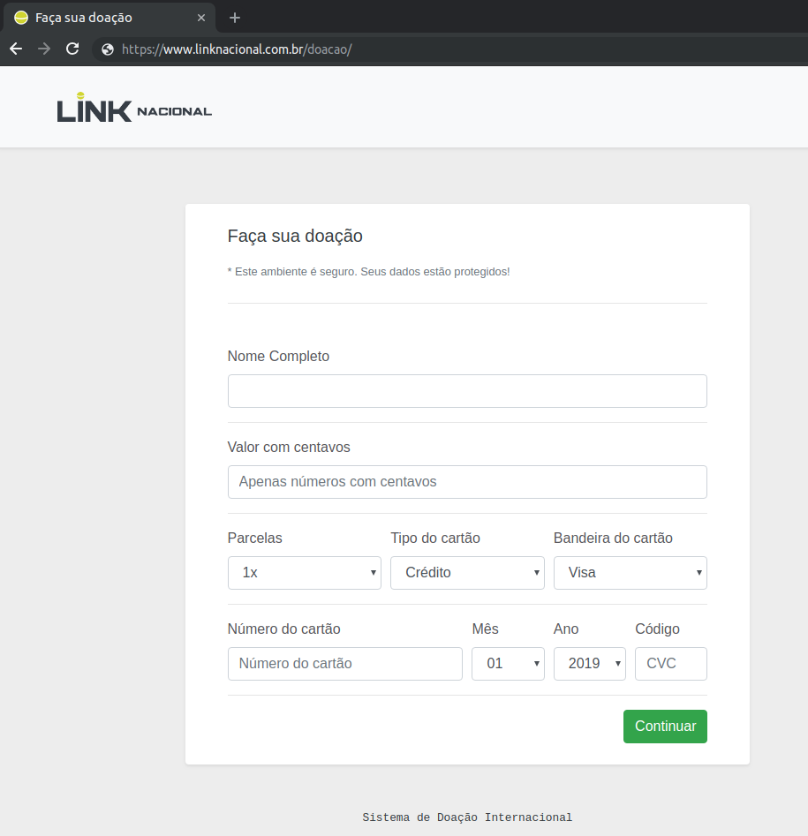Click the Valor com centavos input field

click(467, 482)
